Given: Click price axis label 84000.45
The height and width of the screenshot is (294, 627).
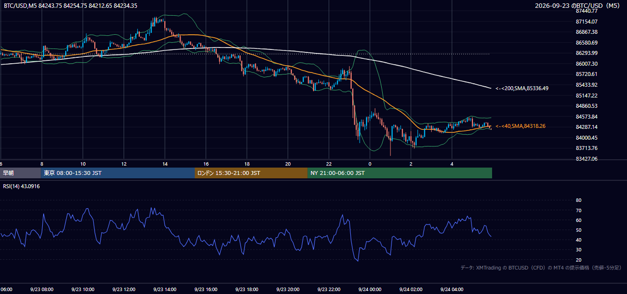Looking at the screenshot, I should (587, 138).
